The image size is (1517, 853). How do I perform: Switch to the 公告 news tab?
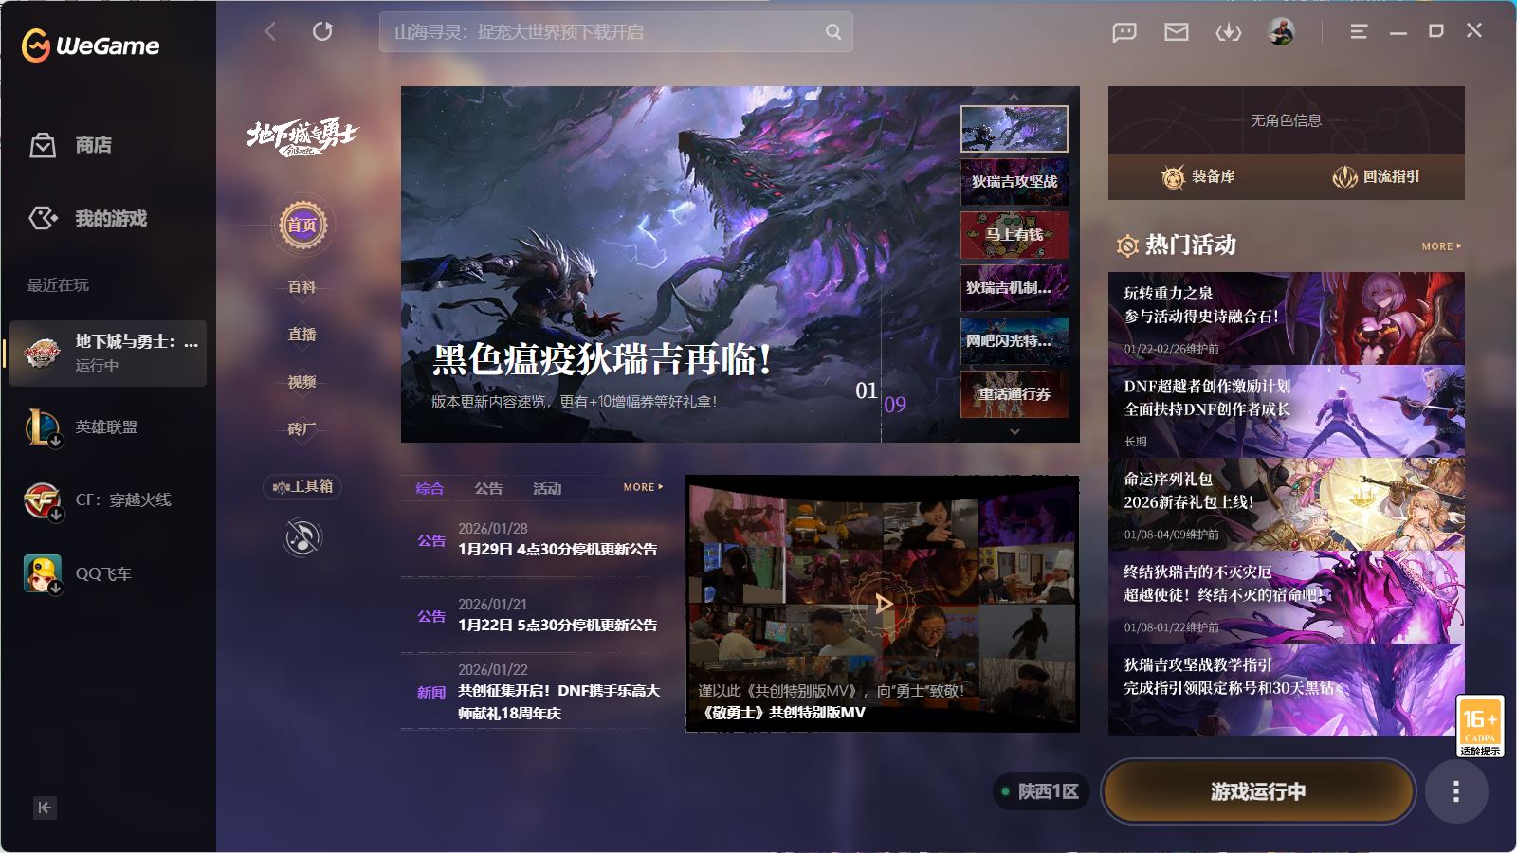click(488, 488)
